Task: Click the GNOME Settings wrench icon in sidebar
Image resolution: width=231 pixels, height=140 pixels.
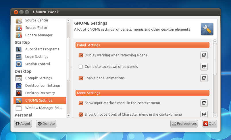Action: click(x=19, y=100)
